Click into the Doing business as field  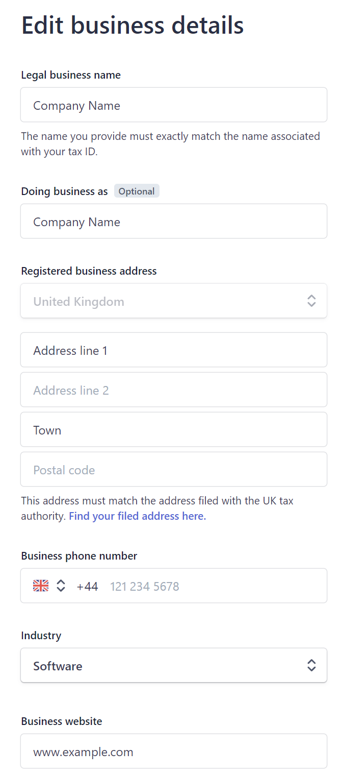[x=174, y=221]
